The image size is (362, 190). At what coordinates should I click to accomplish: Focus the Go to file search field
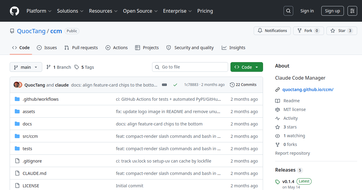point(190,67)
